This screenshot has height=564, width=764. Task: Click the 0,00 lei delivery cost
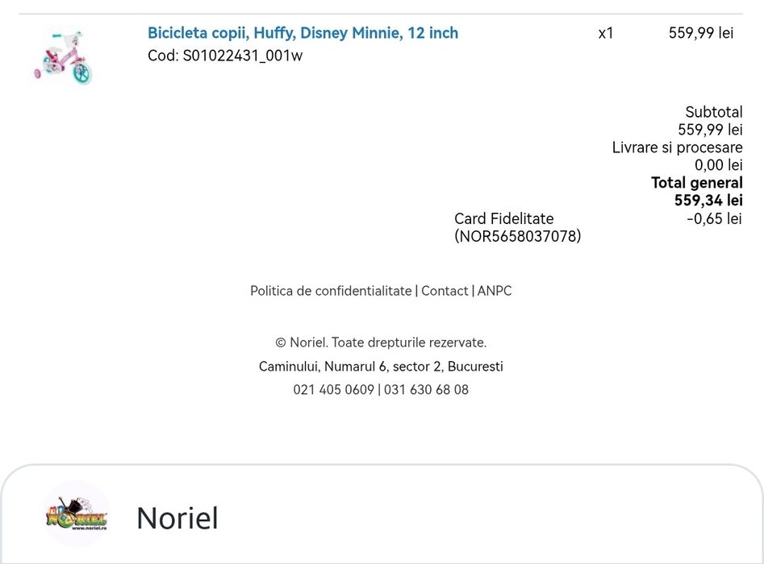(719, 165)
